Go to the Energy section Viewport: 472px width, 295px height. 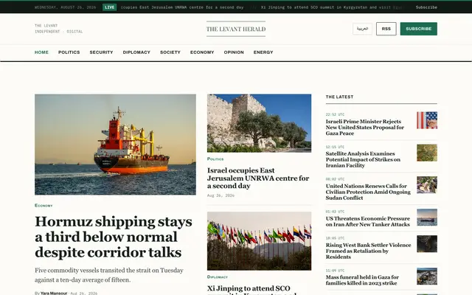(263, 52)
